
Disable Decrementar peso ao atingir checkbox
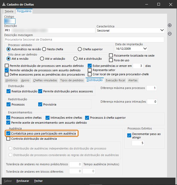pyautogui.click(x=129, y=136)
